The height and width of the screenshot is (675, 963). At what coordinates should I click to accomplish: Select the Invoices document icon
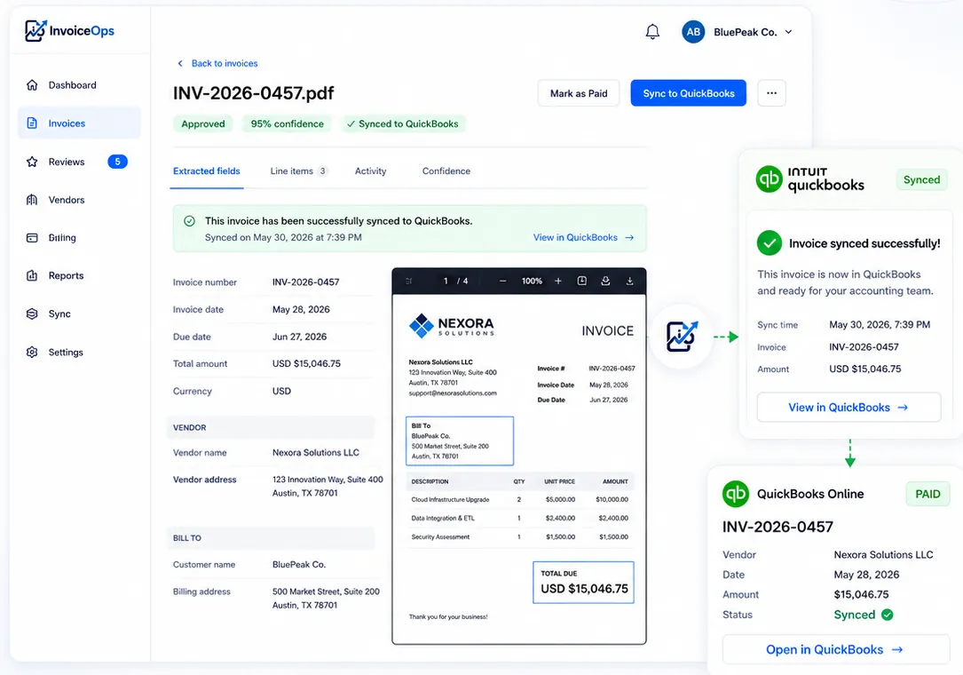click(x=32, y=123)
